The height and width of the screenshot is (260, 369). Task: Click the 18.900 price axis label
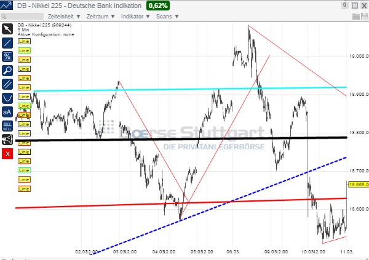click(x=359, y=95)
